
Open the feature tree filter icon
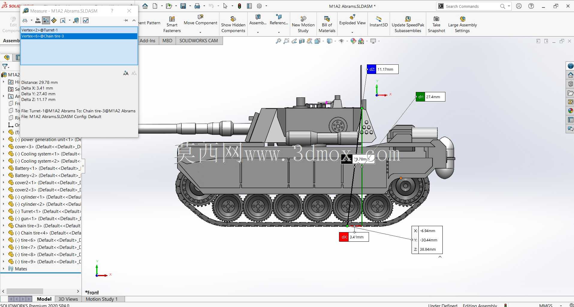pos(5,66)
